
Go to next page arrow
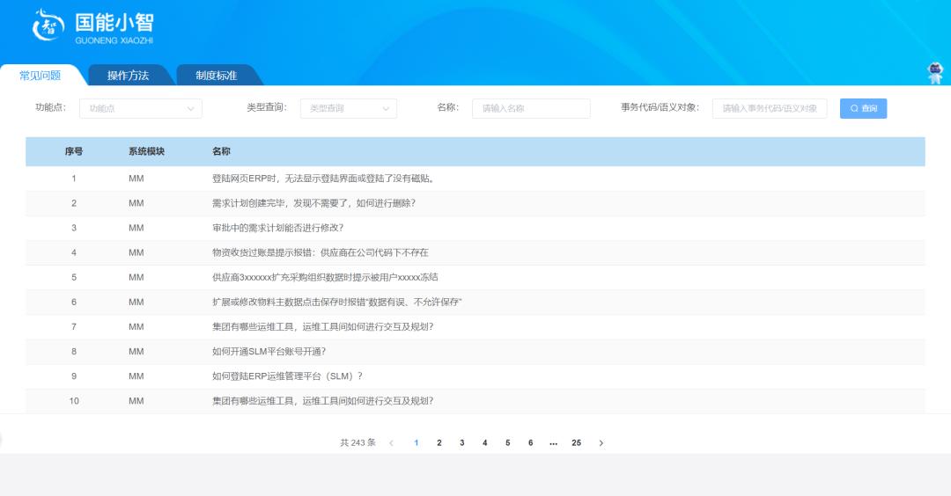601,443
